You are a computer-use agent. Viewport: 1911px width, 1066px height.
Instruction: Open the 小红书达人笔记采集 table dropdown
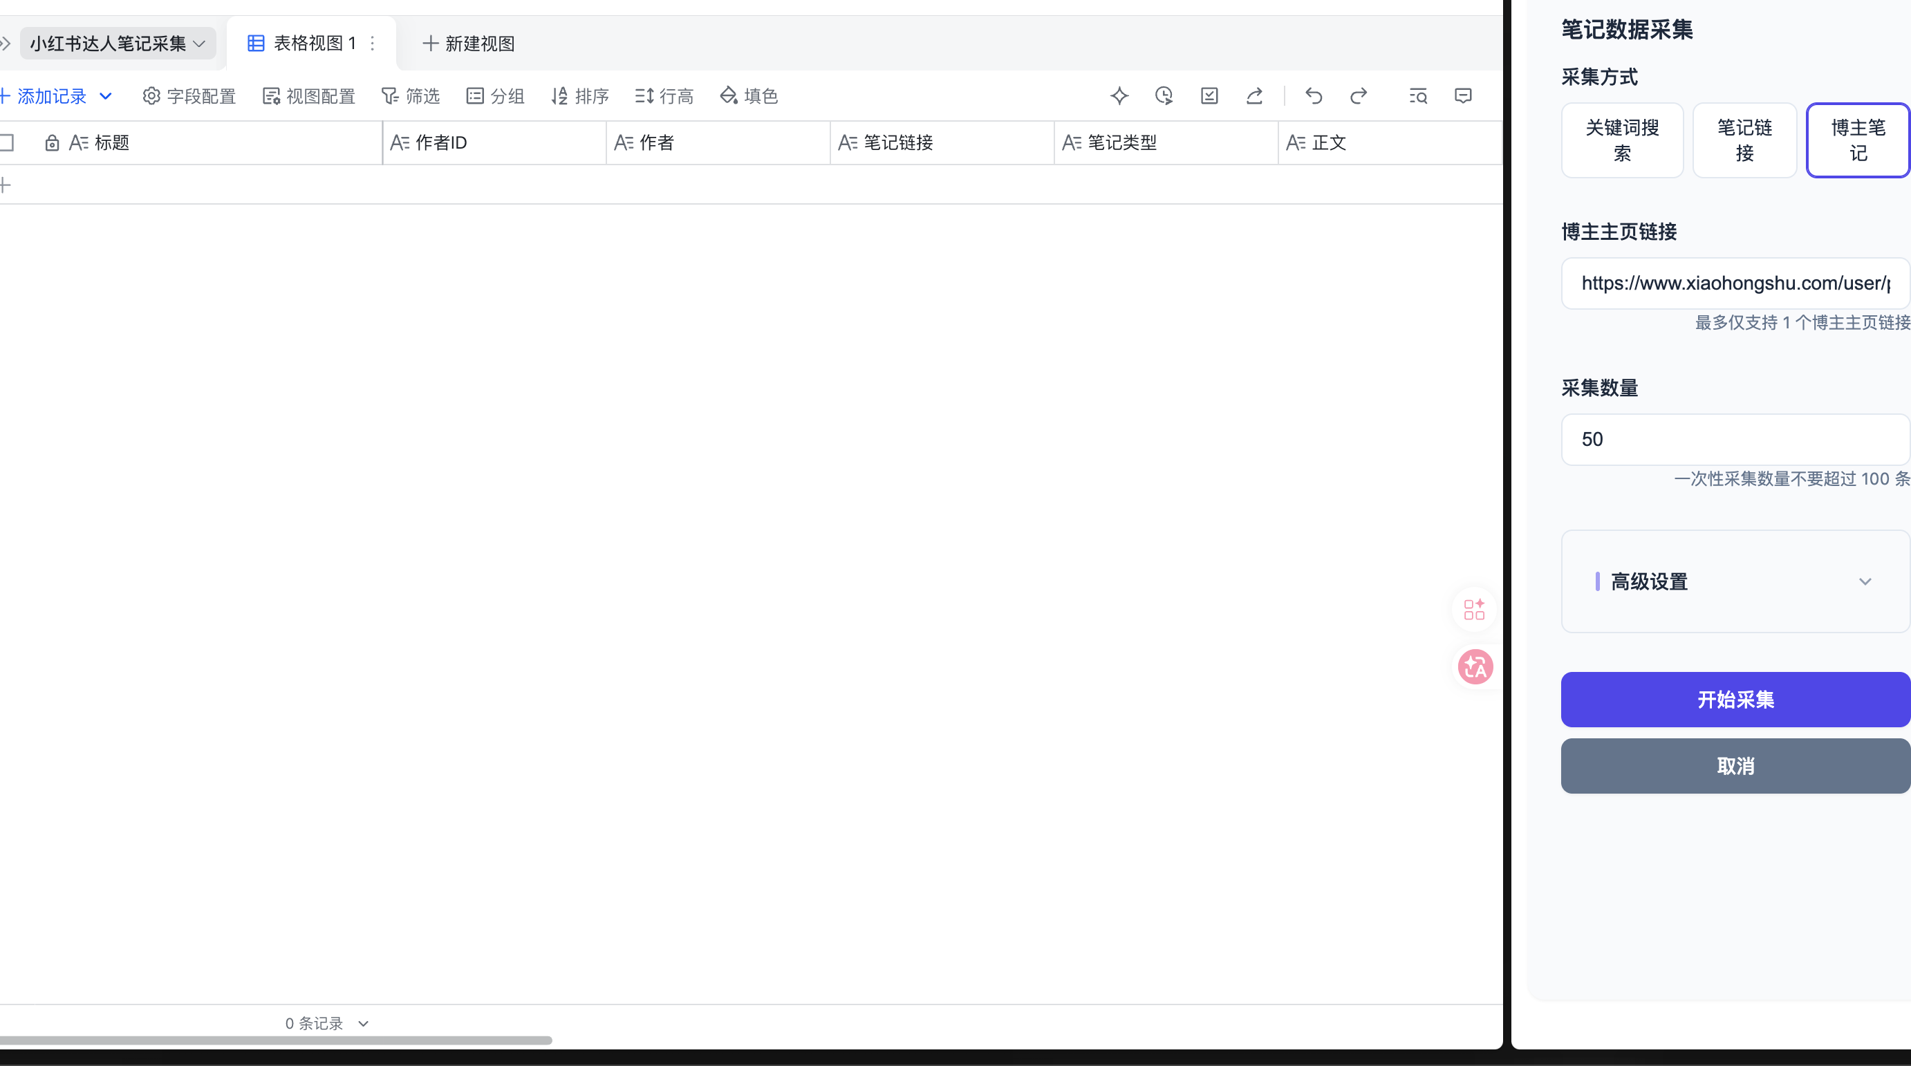coord(118,44)
